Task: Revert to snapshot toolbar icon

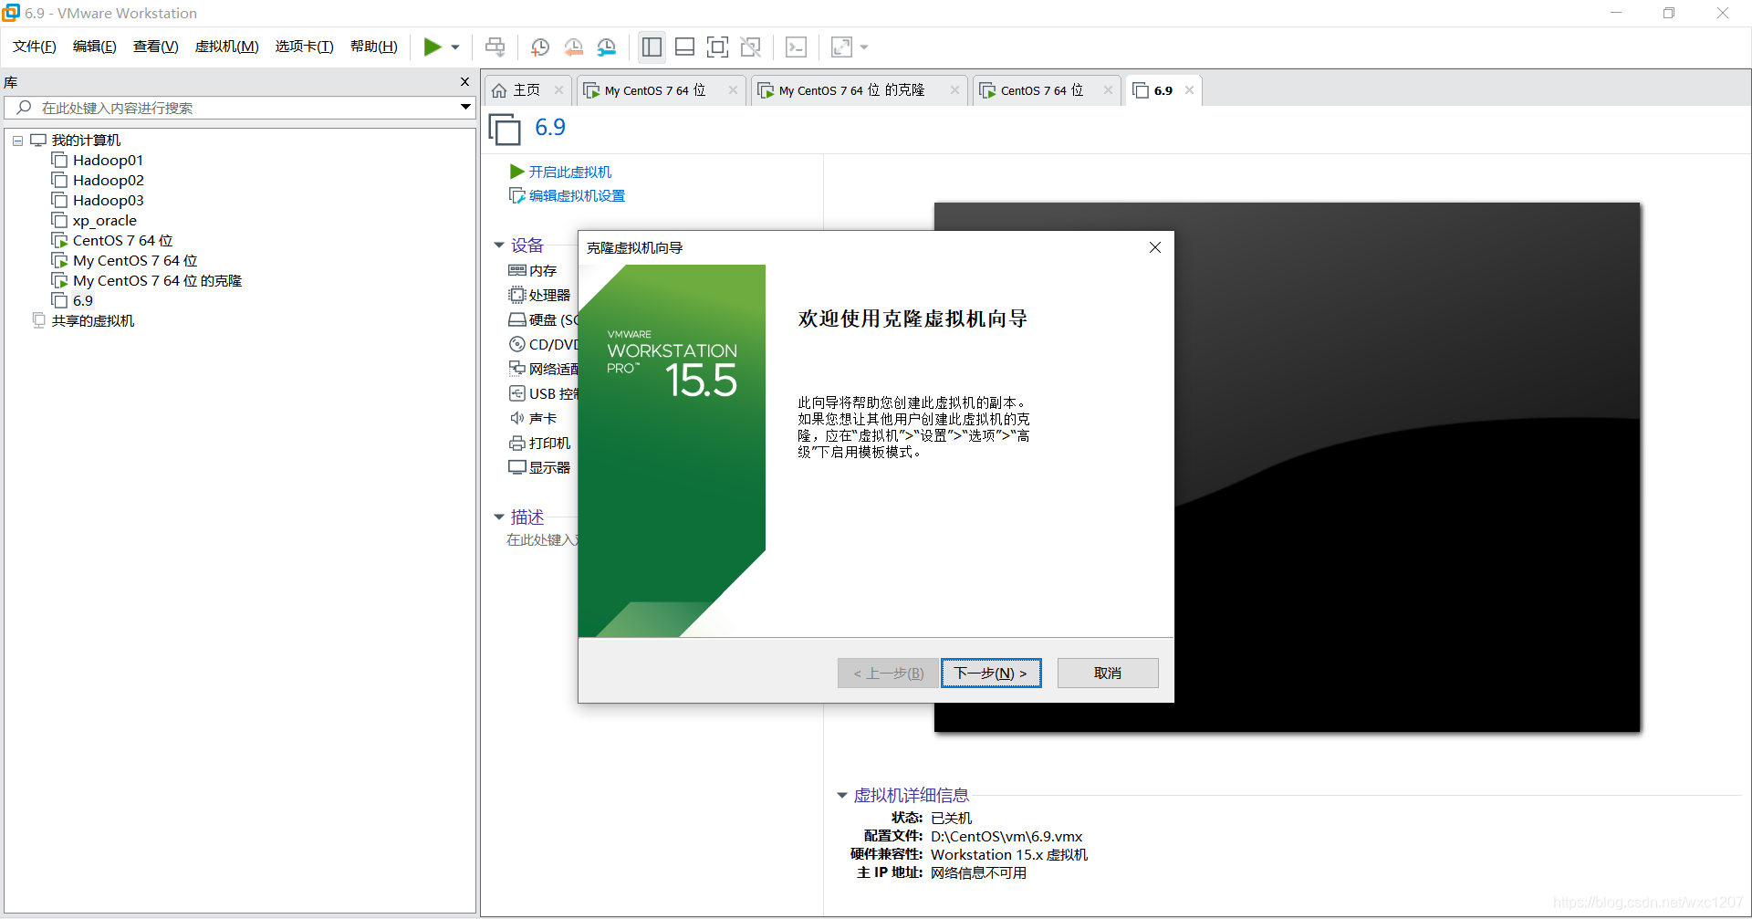Action: pos(573,47)
